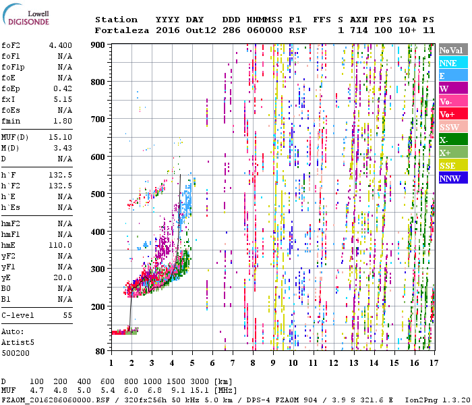Click the Fortaleza station name
Viewport: 472px width, 405px height.
[x=122, y=30]
